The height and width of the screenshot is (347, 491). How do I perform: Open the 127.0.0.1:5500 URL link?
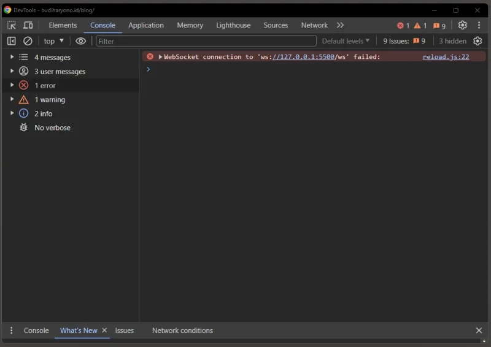click(x=303, y=56)
